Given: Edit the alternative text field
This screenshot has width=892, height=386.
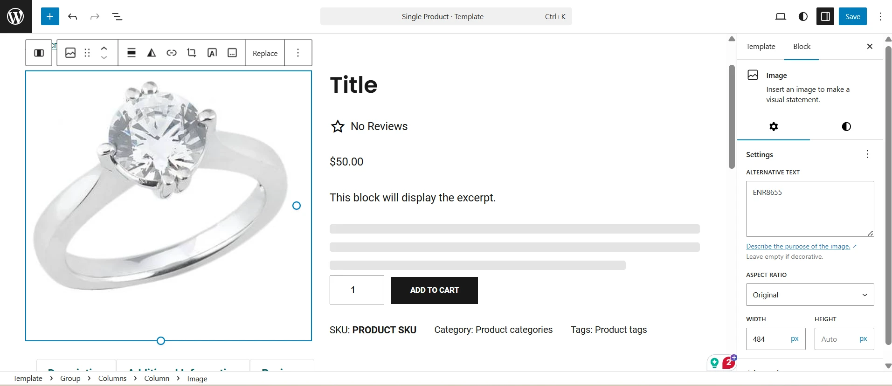Looking at the screenshot, I should click(x=810, y=209).
